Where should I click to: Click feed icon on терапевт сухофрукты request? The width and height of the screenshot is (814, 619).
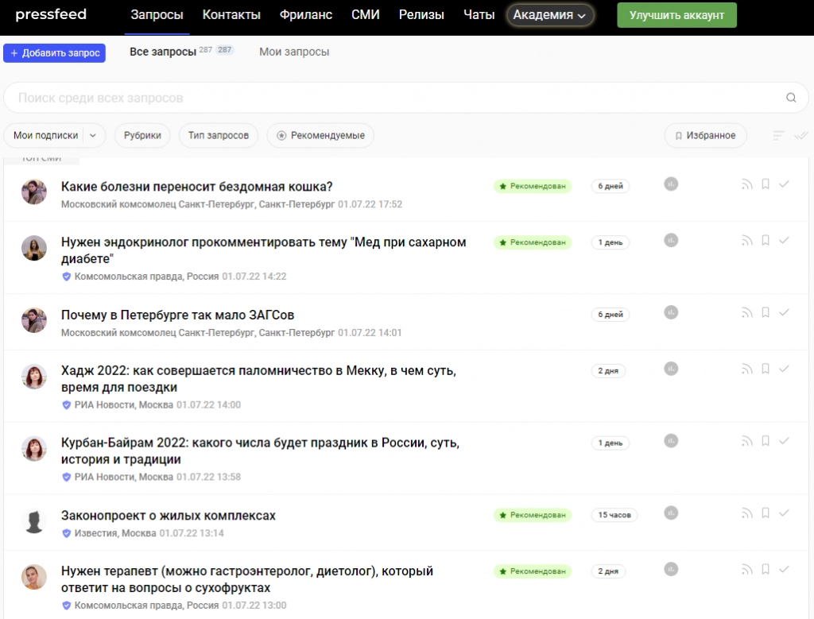click(x=746, y=569)
